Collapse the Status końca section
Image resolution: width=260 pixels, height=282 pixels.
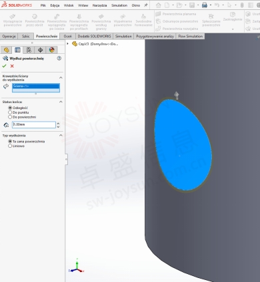pyautogui.click(x=61, y=102)
